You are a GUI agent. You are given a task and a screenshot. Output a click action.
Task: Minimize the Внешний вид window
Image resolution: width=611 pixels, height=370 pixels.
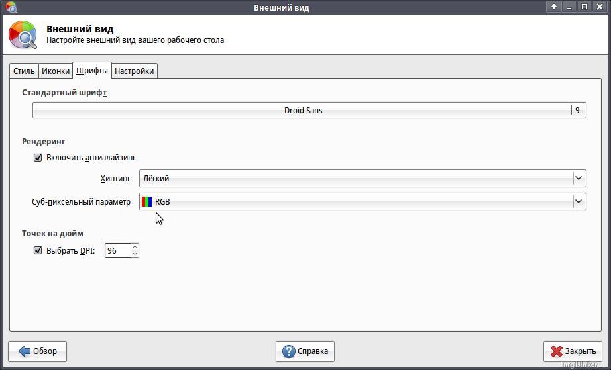coord(570,7)
